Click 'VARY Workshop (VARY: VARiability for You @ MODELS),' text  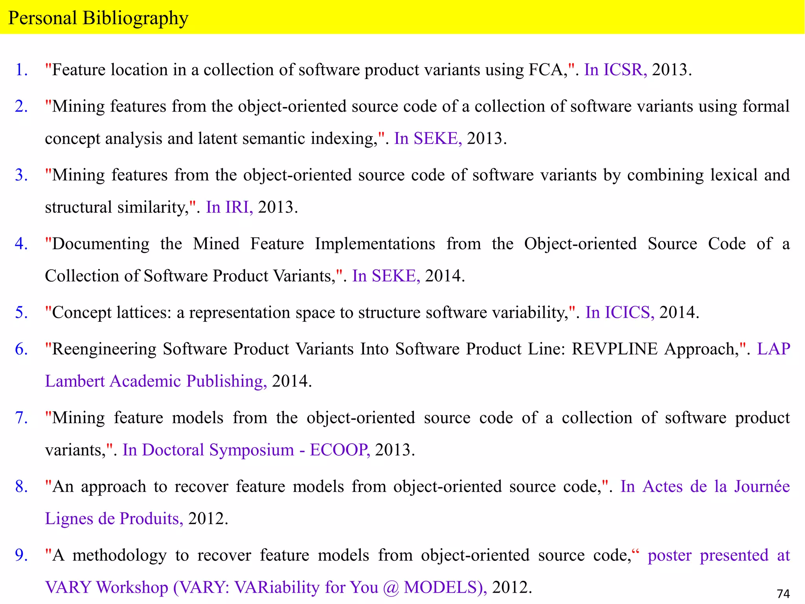(x=266, y=587)
